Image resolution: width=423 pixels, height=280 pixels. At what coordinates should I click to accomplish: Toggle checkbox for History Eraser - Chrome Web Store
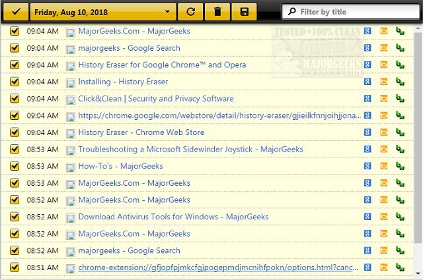(x=15, y=132)
